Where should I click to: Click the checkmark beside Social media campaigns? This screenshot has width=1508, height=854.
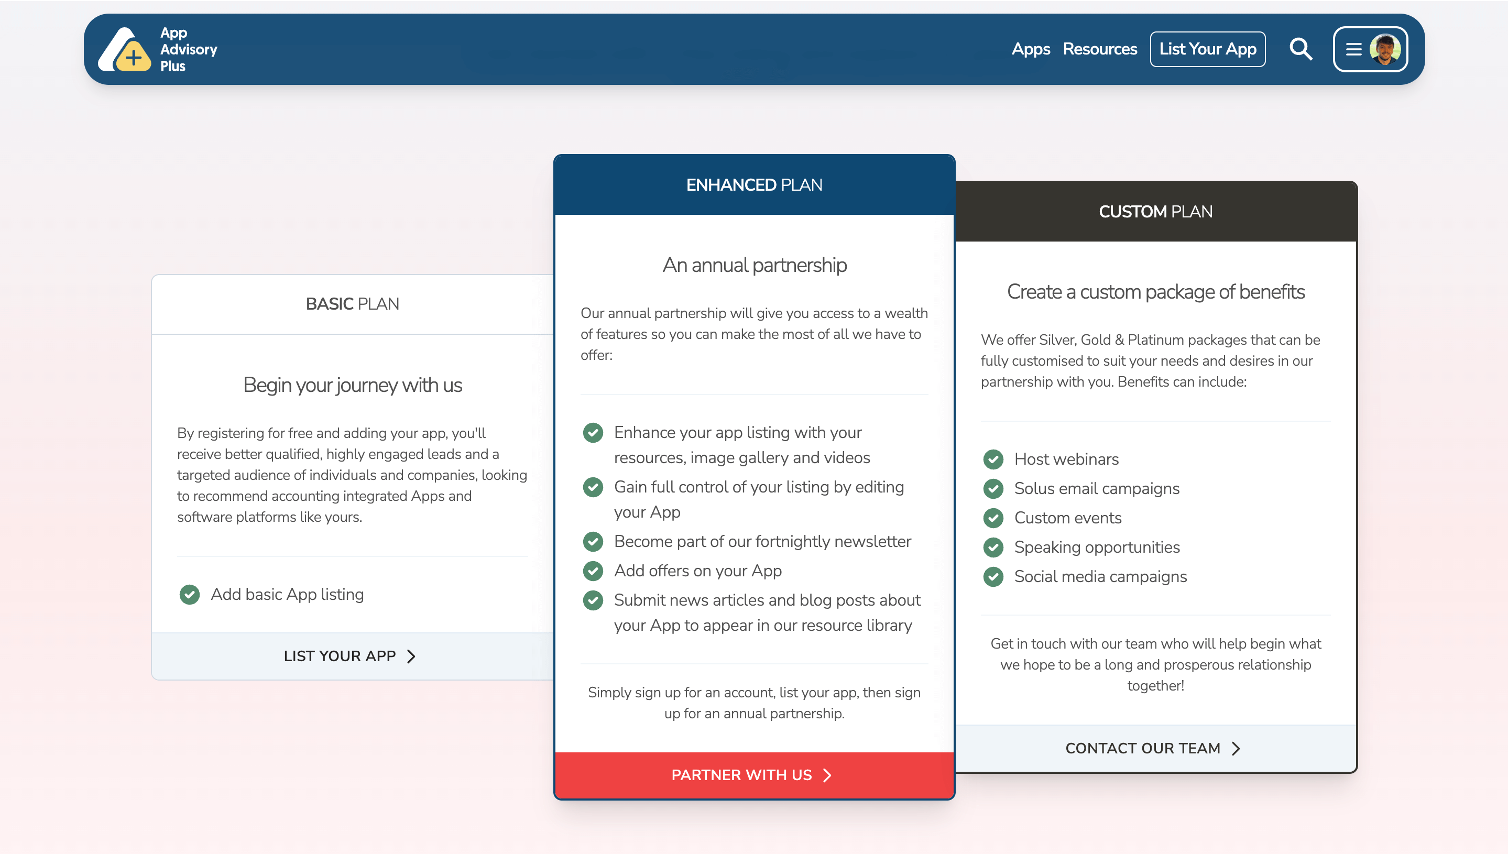point(993,576)
